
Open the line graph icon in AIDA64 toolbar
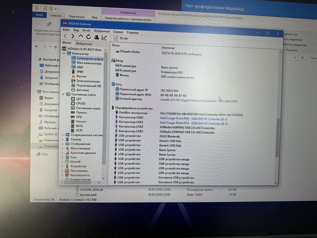coord(104,37)
